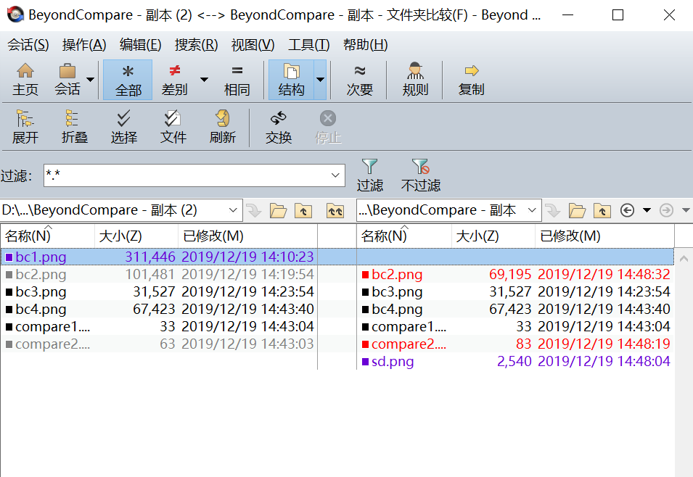
Task: Toggle the 次要 (Minor) comparison icon
Action: [x=358, y=78]
